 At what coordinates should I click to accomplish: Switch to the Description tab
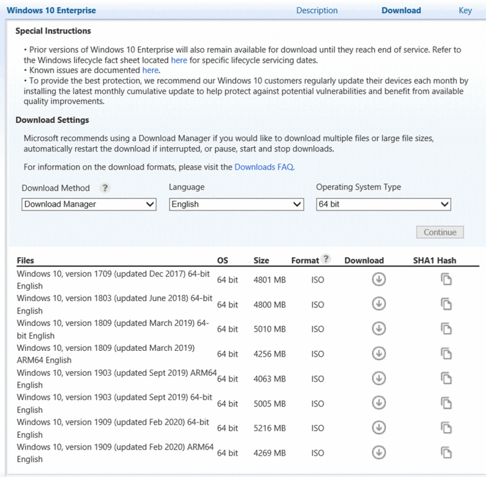point(317,11)
